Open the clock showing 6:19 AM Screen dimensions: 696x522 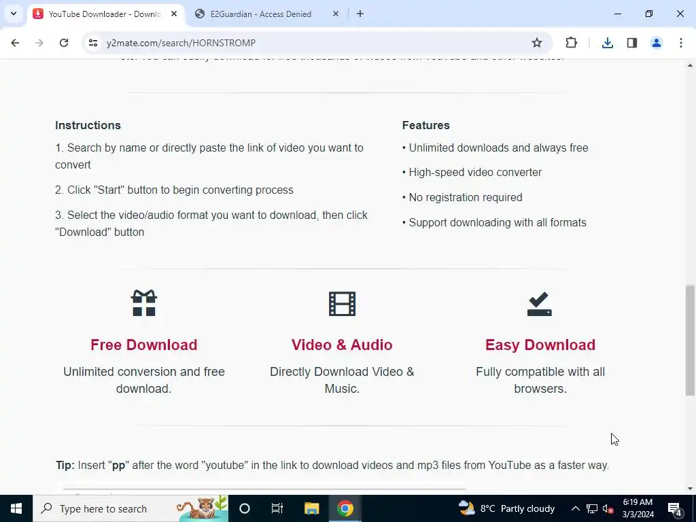point(638,508)
